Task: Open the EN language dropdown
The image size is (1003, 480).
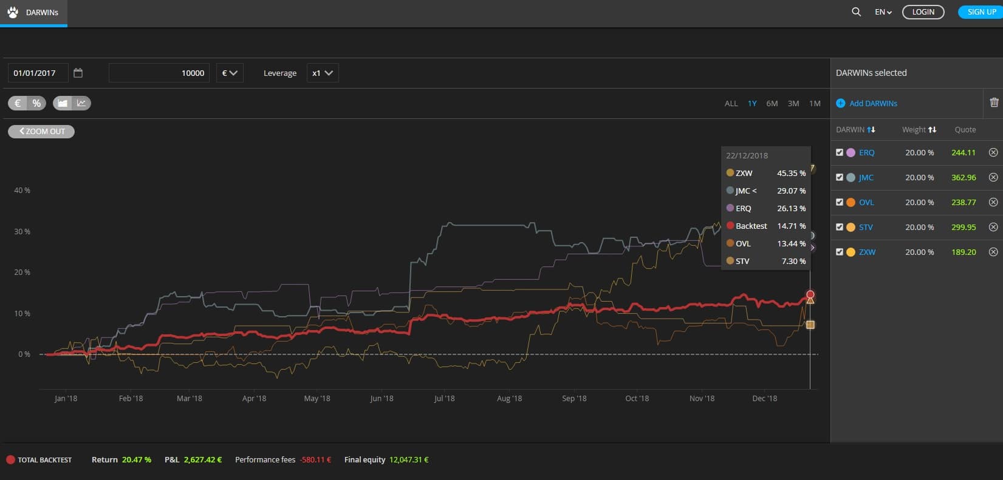Action: [x=883, y=12]
